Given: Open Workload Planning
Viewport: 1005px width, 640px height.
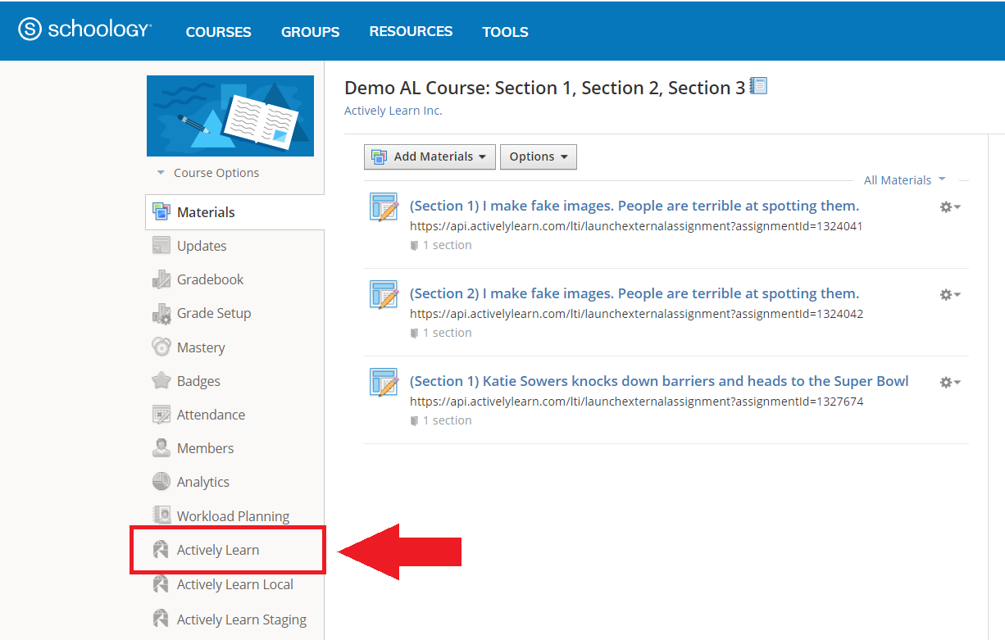Looking at the screenshot, I should [x=233, y=516].
